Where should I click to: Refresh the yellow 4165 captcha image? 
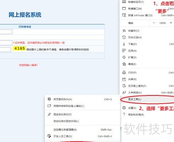tap(19, 48)
